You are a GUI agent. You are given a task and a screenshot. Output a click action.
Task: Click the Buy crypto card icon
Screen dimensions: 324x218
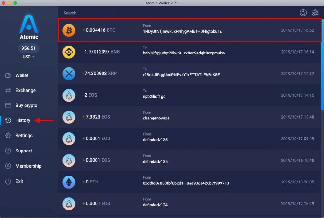click(8, 105)
